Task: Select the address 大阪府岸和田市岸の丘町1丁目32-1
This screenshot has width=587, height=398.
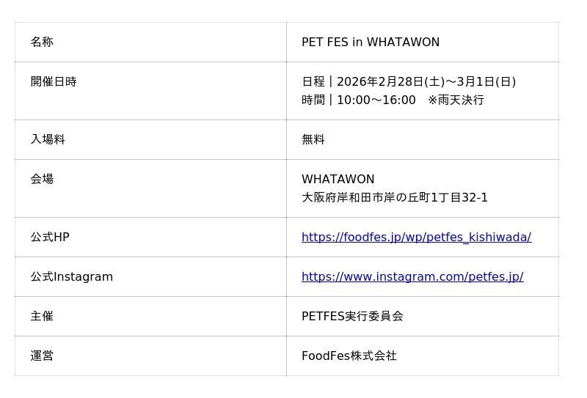Action: [395, 198]
